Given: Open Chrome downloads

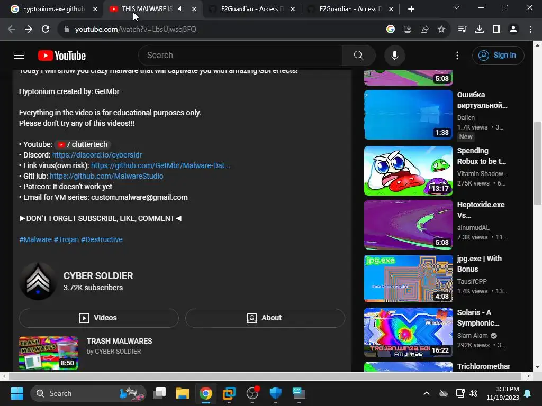Looking at the screenshot, I should 479,30.
